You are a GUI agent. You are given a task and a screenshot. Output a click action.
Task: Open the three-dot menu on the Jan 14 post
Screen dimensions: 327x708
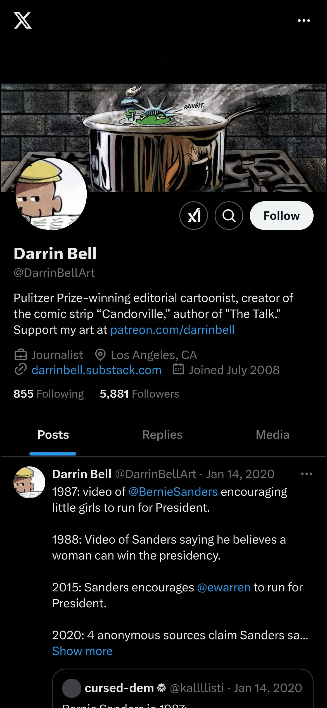[307, 474]
